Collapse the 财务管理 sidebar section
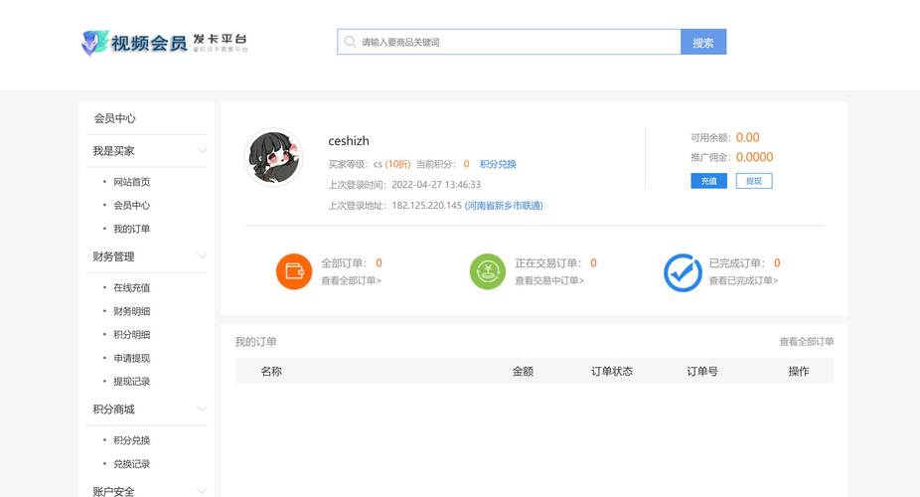920x497 pixels. click(x=202, y=256)
